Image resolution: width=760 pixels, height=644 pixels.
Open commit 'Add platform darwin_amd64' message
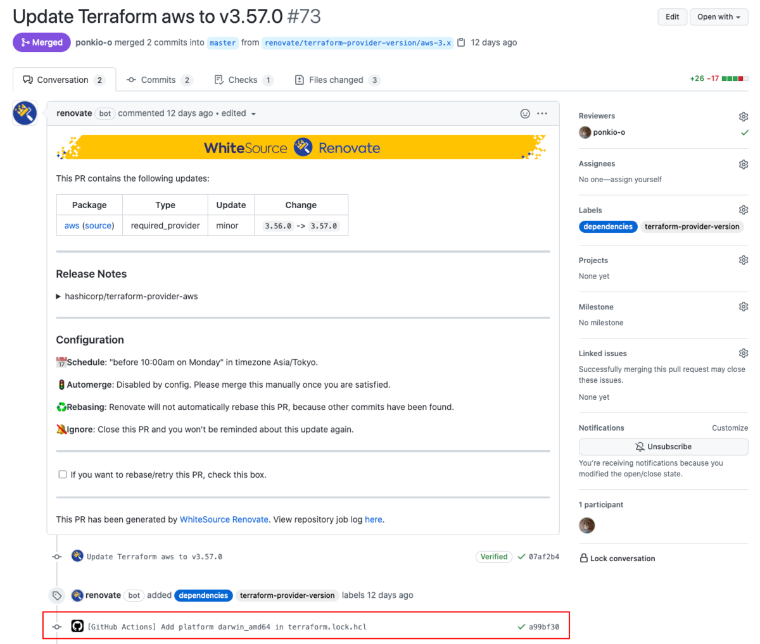coord(227,627)
